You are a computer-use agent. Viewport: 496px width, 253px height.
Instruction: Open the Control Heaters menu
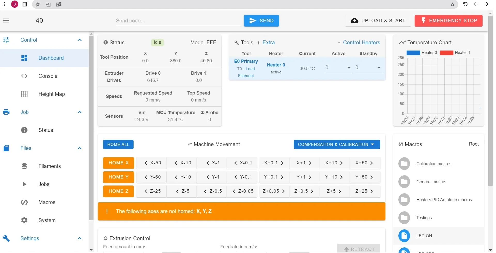point(361,43)
